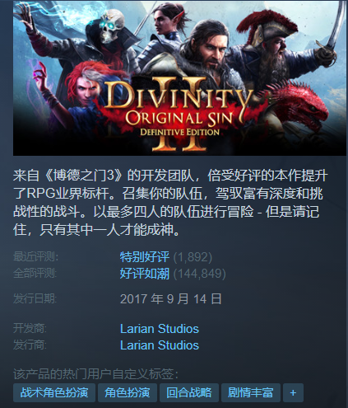Click release date 2017 年 9 月 14 日
The height and width of the screenshot is (408, 348).
171,298
